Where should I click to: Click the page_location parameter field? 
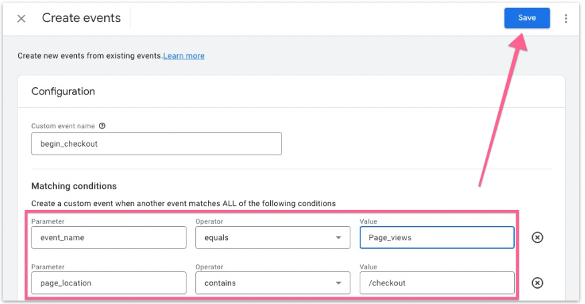point(108,283)
